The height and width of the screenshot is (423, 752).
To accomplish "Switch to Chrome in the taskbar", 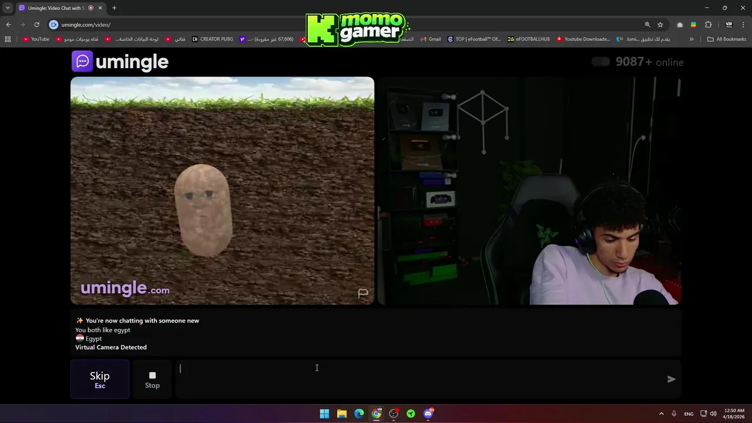I will point(377,414).
